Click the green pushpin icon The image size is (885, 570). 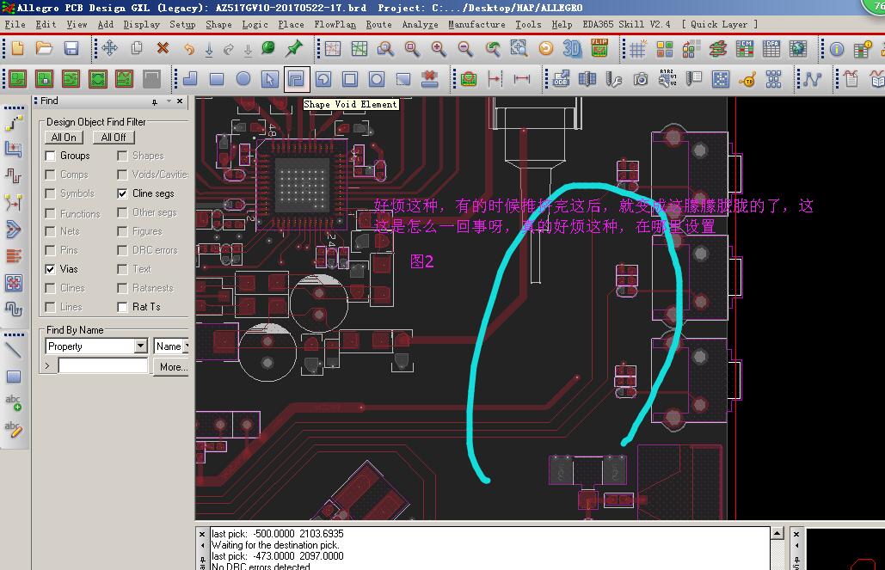294,49
